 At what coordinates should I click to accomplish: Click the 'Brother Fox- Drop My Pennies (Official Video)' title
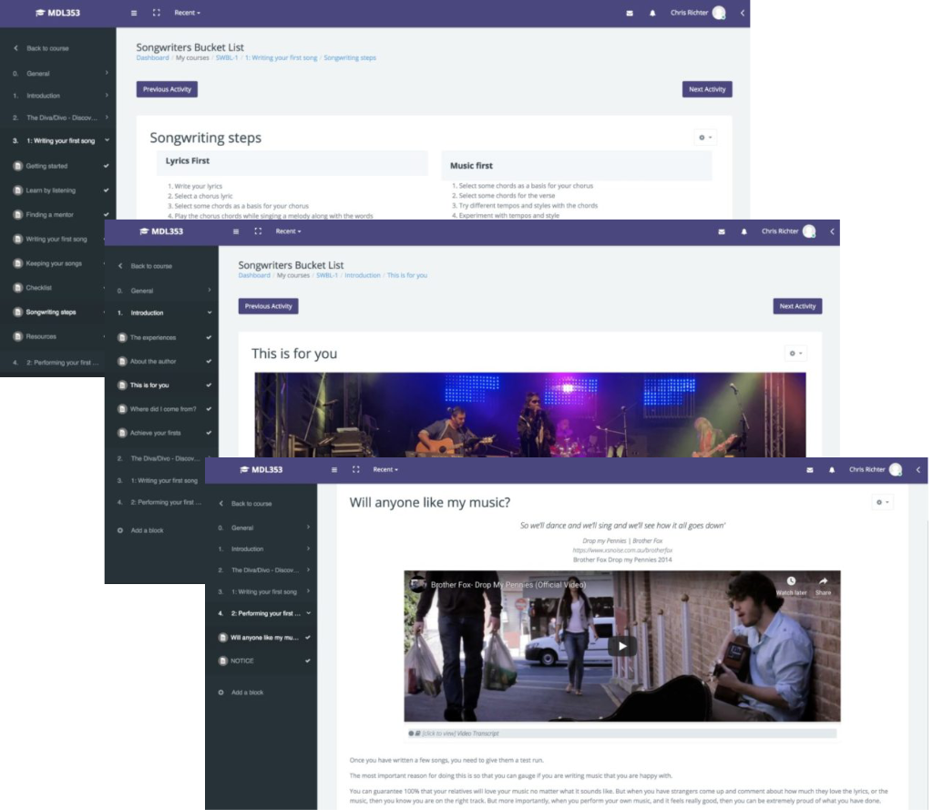[x=508, y=585]
